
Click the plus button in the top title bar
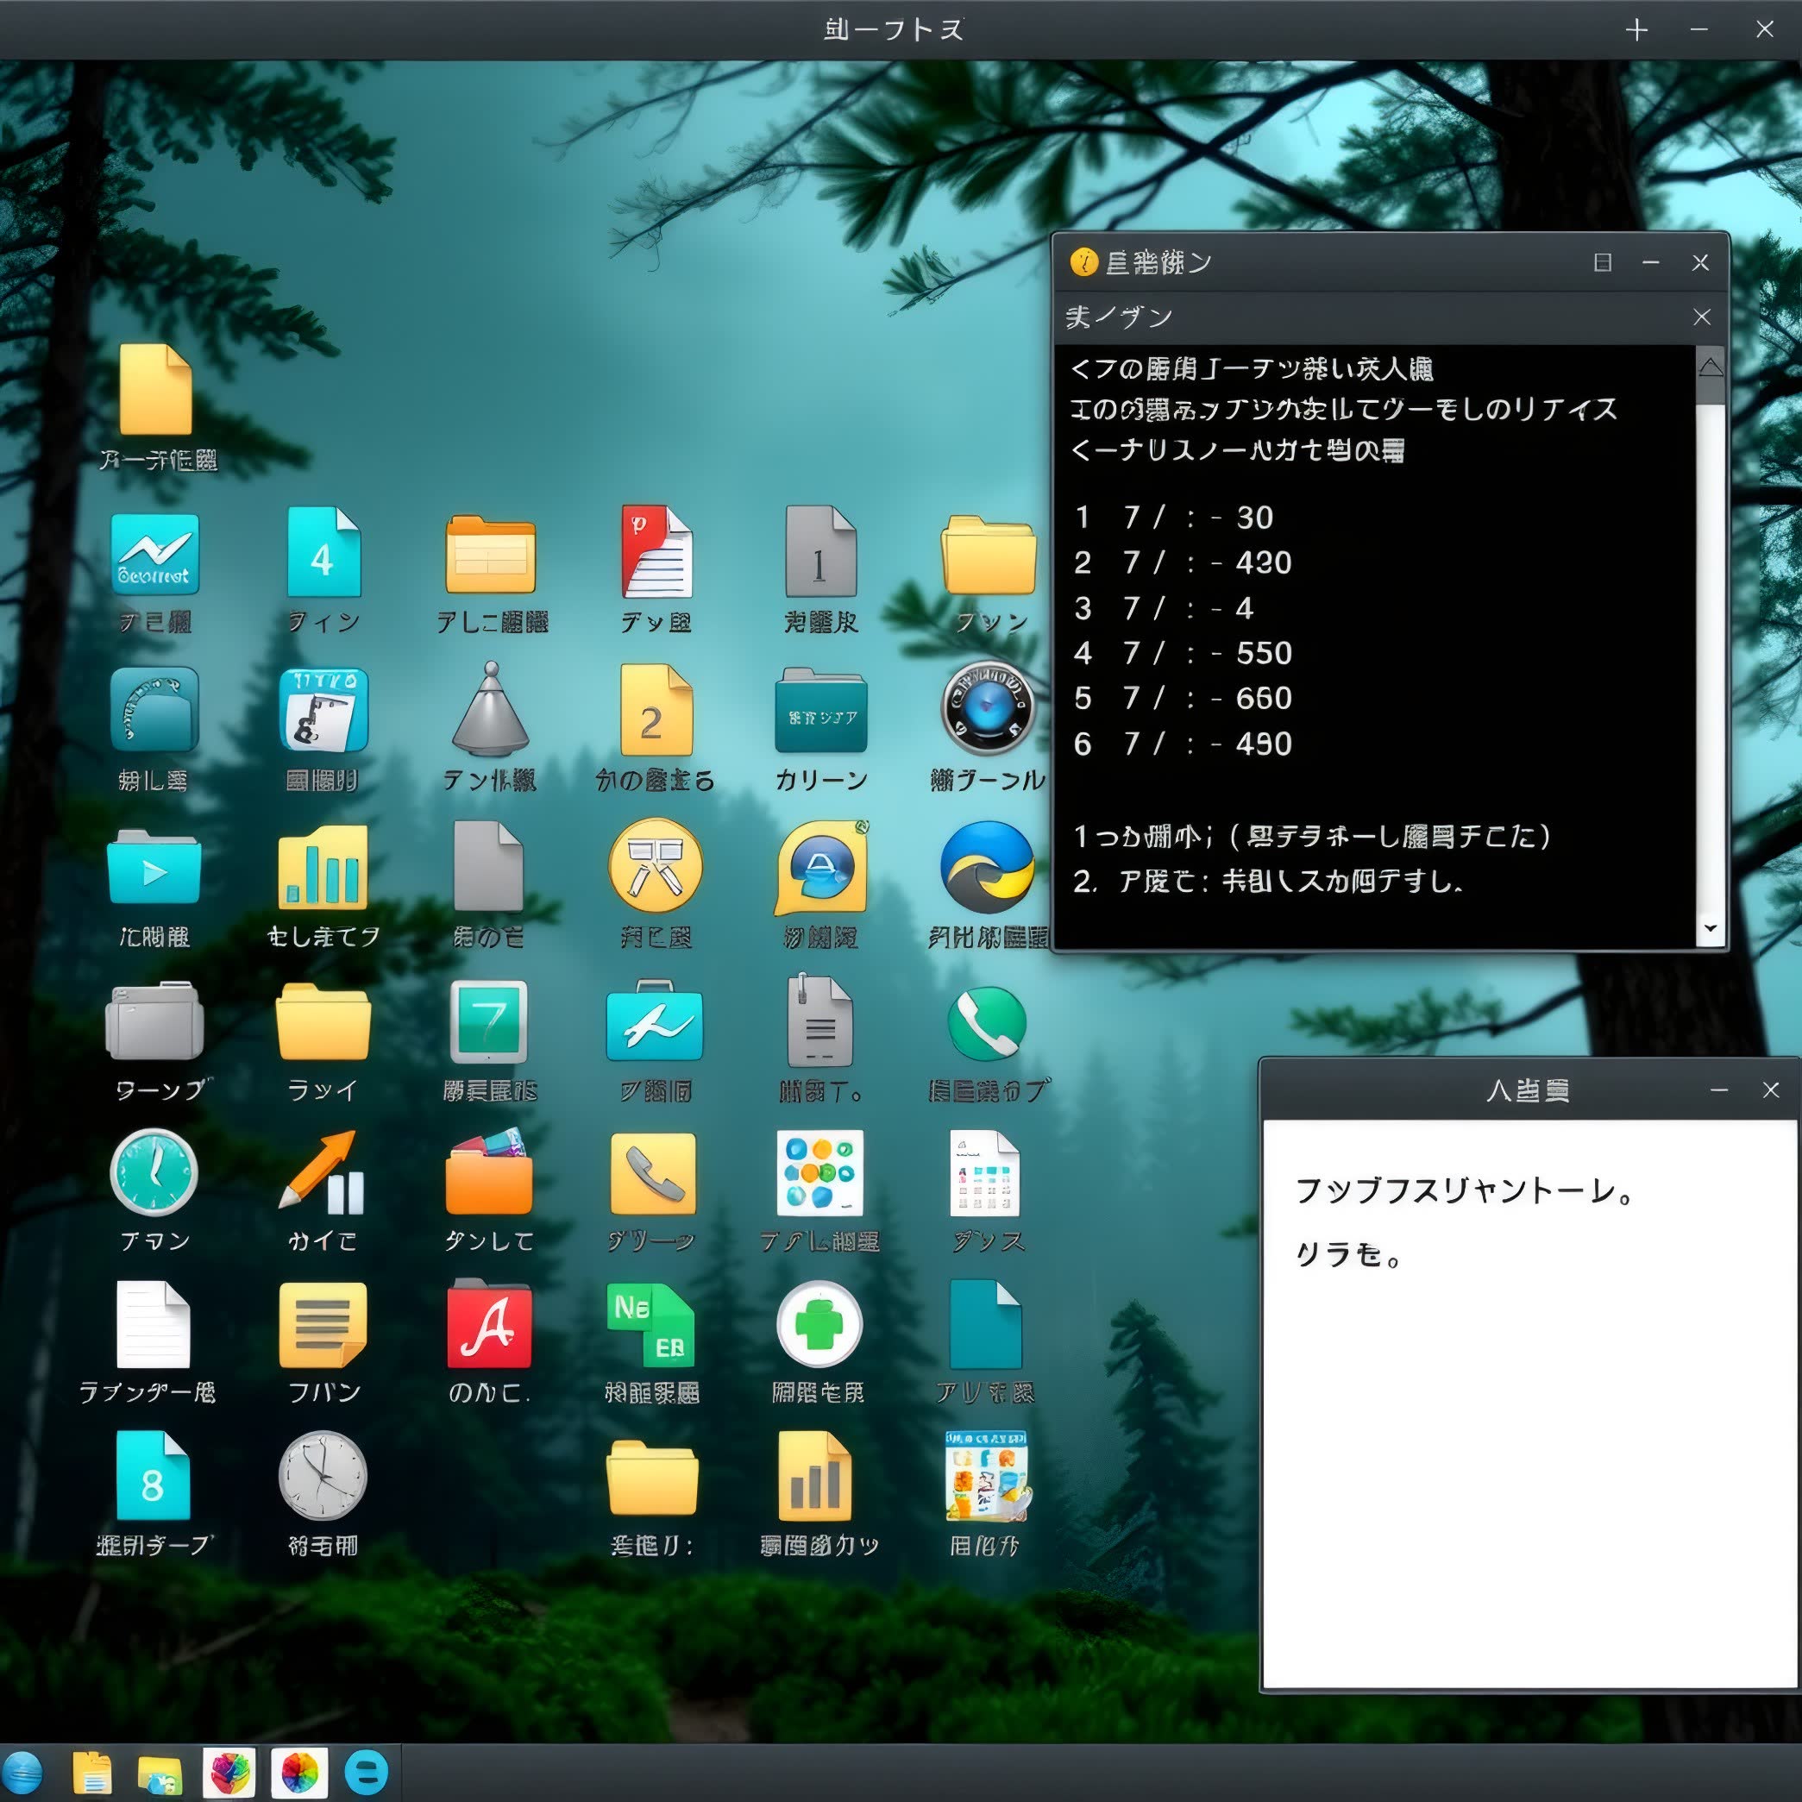[x=1637, y=31]
